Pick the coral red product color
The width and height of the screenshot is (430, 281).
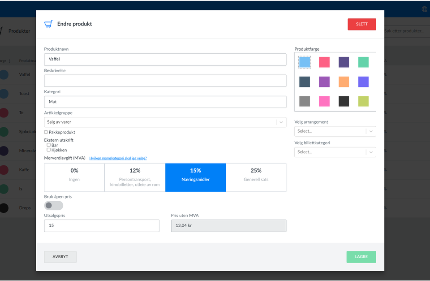coord(324,62)
